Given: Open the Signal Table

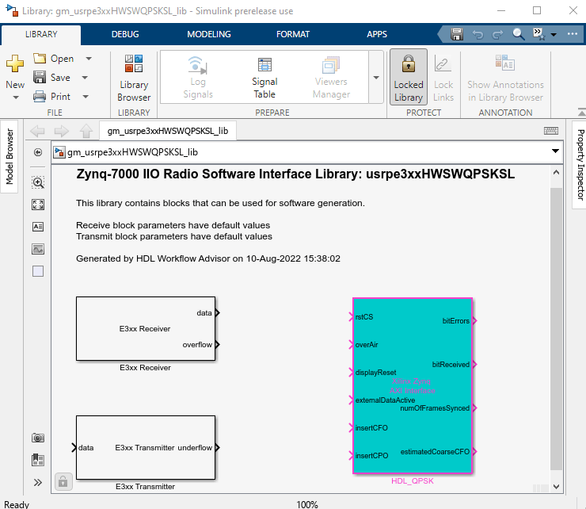Looking at the screenshot, I should (264, 78).
